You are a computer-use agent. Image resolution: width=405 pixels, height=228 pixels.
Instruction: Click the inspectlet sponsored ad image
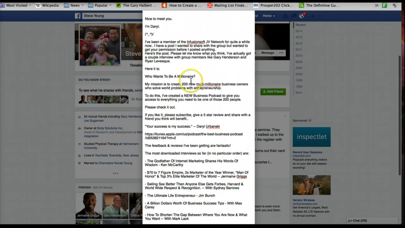(x=312, y=137)
